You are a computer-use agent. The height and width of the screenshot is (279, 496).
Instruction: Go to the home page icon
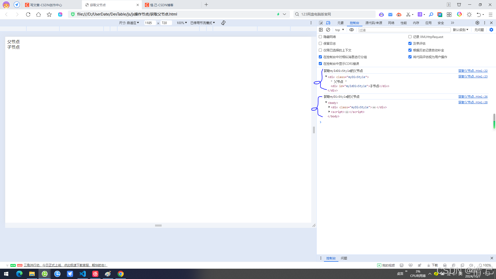point(38,14)
